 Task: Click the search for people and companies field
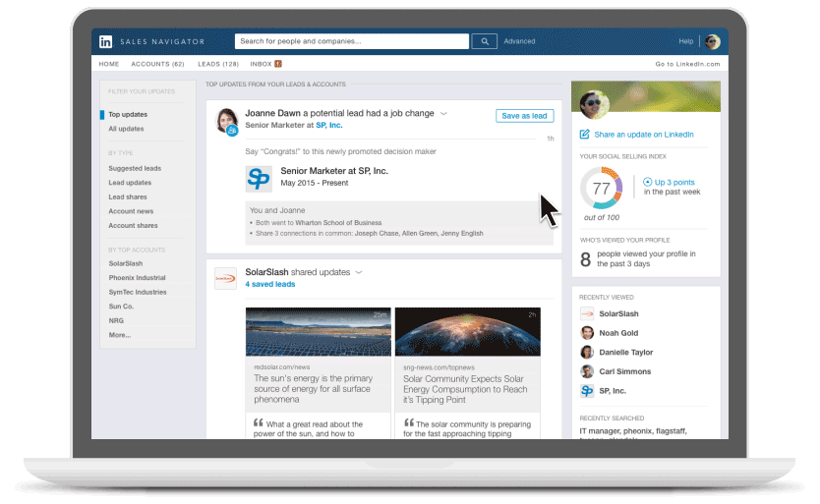351,41
